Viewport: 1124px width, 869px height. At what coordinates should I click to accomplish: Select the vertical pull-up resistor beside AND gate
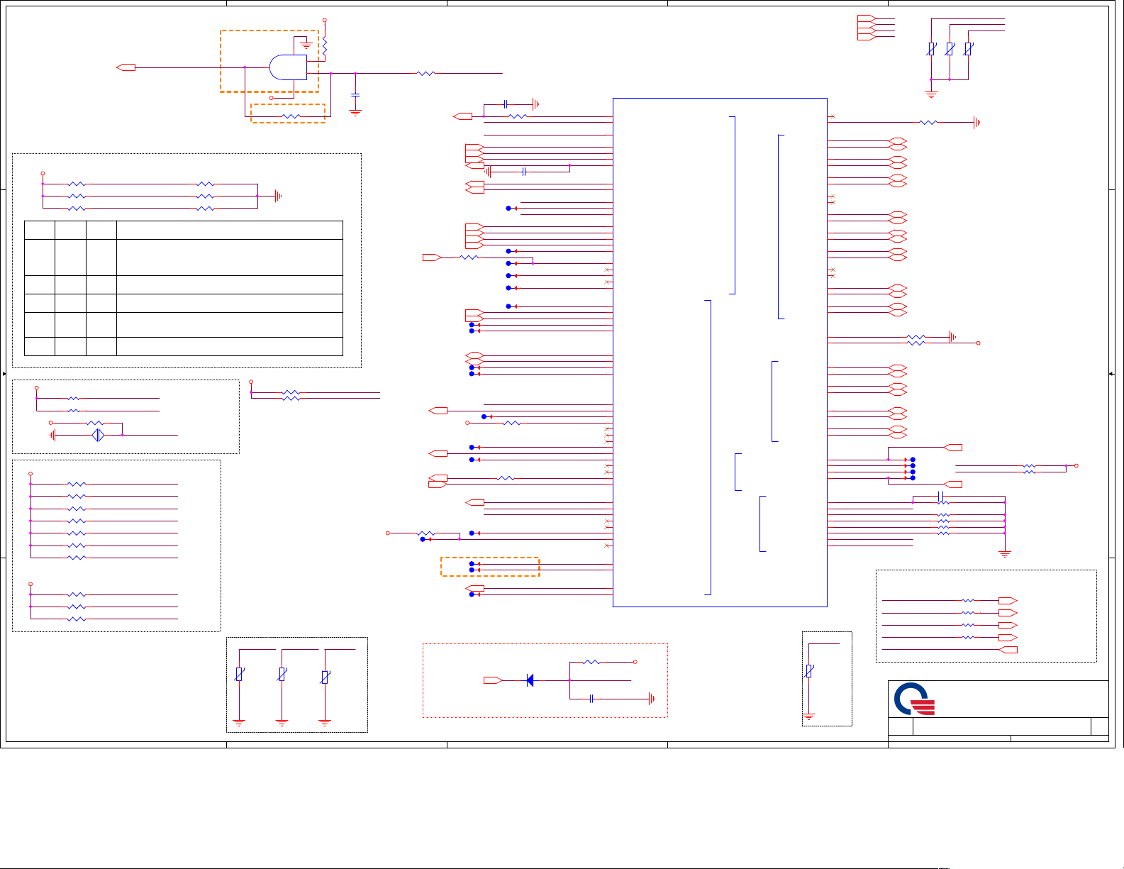tap(325, 48)
